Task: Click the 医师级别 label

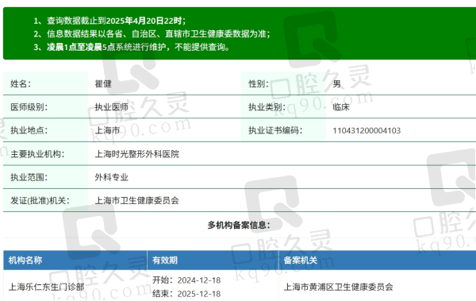Action: (29, 107)
